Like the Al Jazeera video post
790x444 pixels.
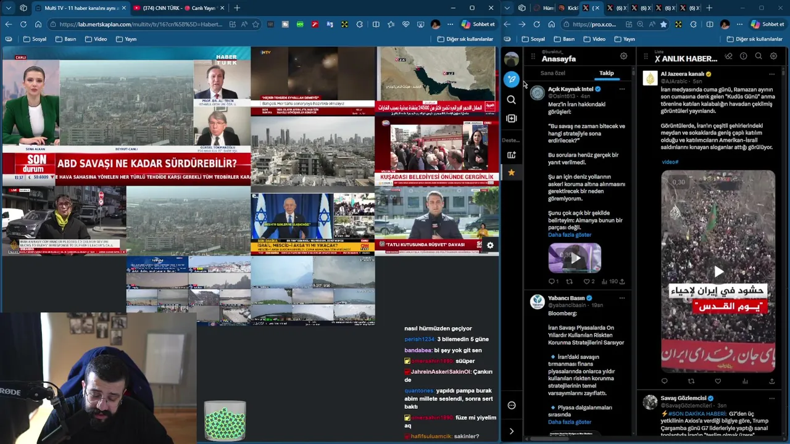tap(718, 381)
